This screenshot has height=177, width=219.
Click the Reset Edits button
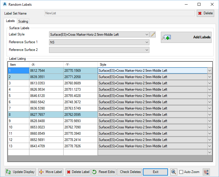(x=104, y=172)
